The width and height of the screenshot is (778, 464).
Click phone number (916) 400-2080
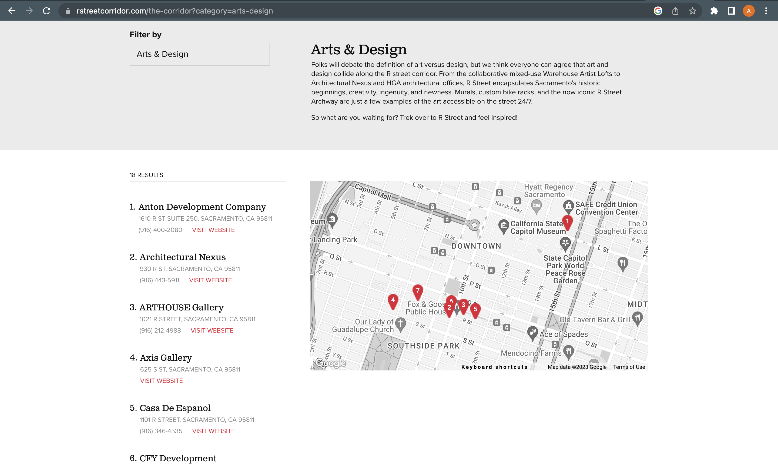[x=160, y=230]
